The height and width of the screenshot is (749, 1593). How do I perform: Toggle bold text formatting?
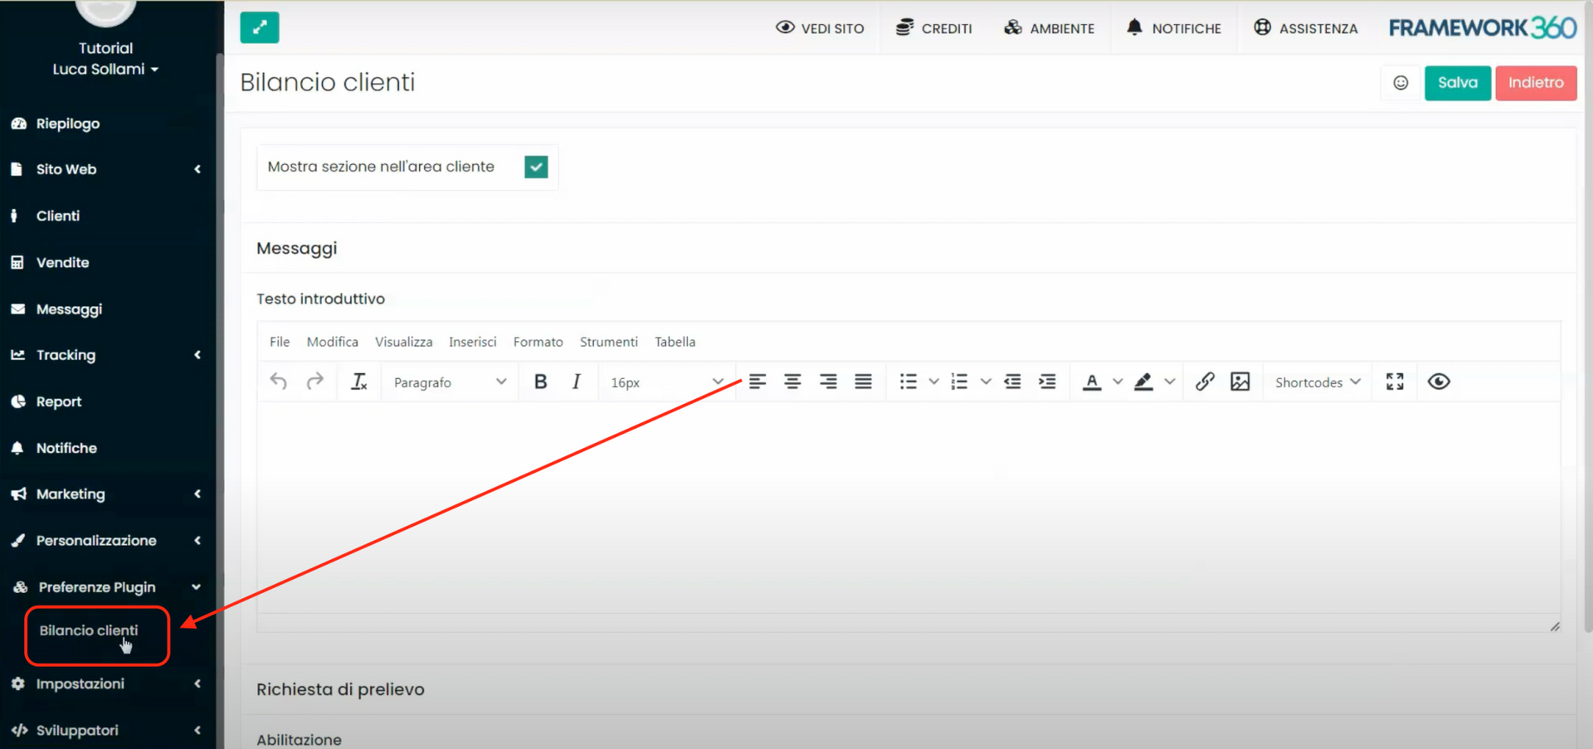[540, 382]
